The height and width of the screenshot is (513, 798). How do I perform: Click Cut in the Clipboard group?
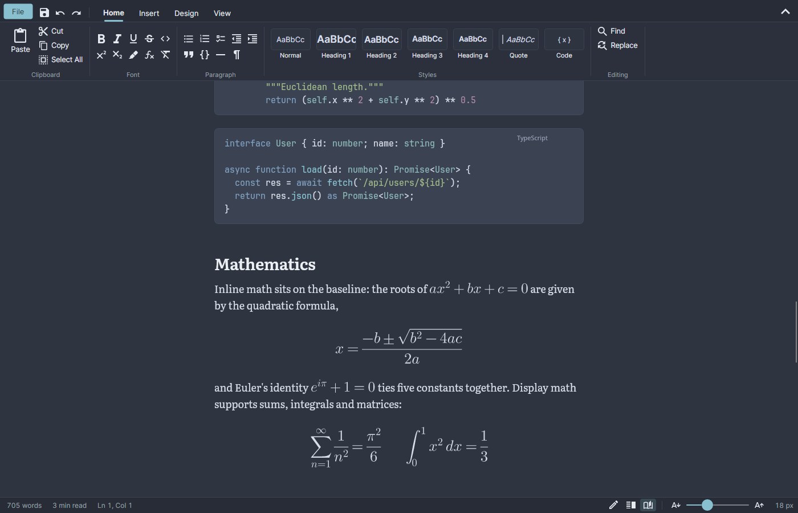(51, 31)
